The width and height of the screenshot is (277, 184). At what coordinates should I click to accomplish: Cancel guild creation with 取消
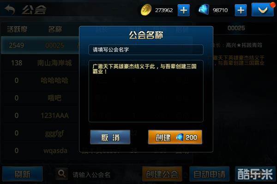tap(110, 137)
